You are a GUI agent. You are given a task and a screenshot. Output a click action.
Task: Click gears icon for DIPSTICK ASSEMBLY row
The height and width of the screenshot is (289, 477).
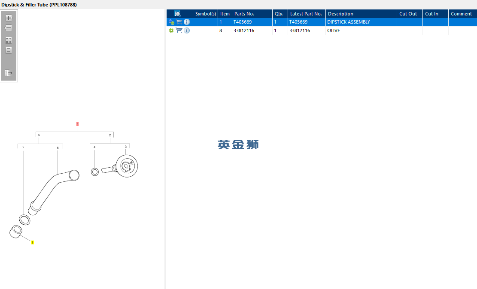(171, 22)
